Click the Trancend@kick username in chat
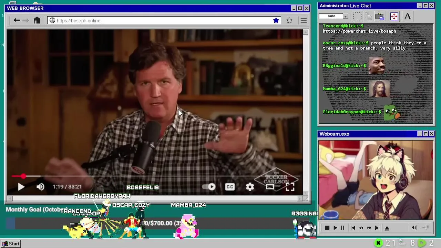 click(343, 26)
